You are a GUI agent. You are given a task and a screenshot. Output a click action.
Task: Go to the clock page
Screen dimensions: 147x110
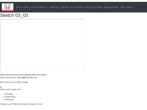(x=122, y=7)
